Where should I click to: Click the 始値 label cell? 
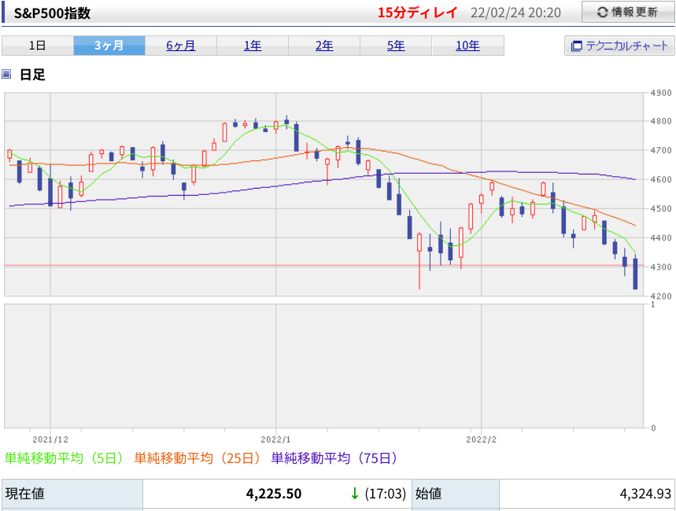coord(456,494)
